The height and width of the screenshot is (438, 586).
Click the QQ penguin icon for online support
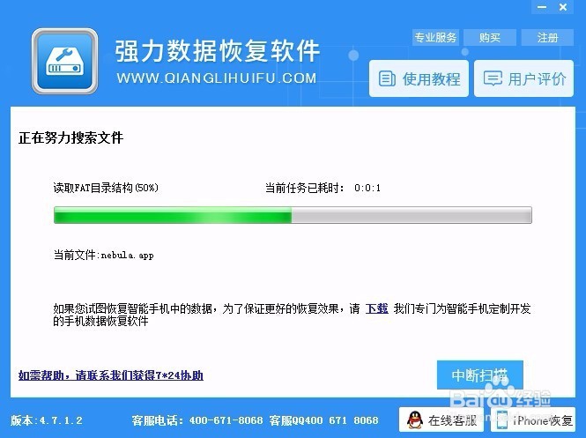point(414,420)
